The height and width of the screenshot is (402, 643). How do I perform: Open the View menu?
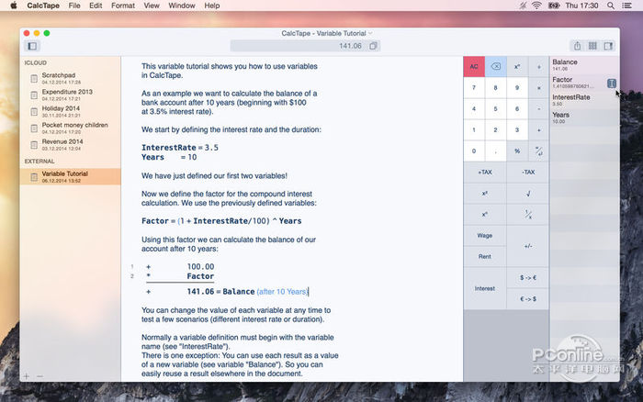point(152,6)
